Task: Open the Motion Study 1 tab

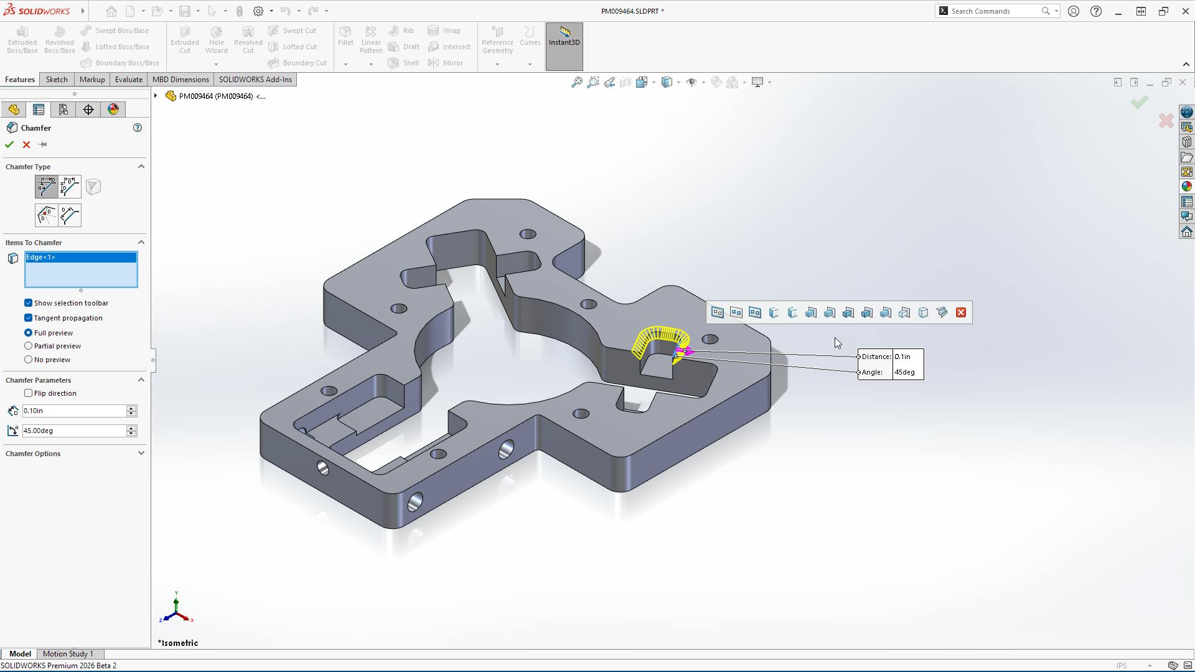Action: point(68,654)
